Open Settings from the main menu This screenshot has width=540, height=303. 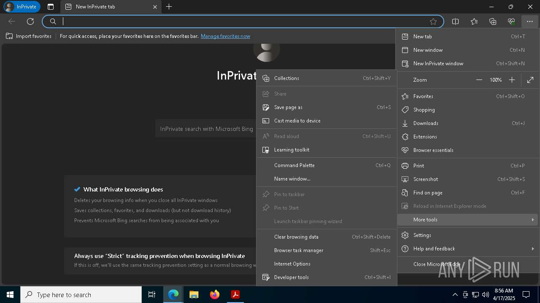coord(468,235)
